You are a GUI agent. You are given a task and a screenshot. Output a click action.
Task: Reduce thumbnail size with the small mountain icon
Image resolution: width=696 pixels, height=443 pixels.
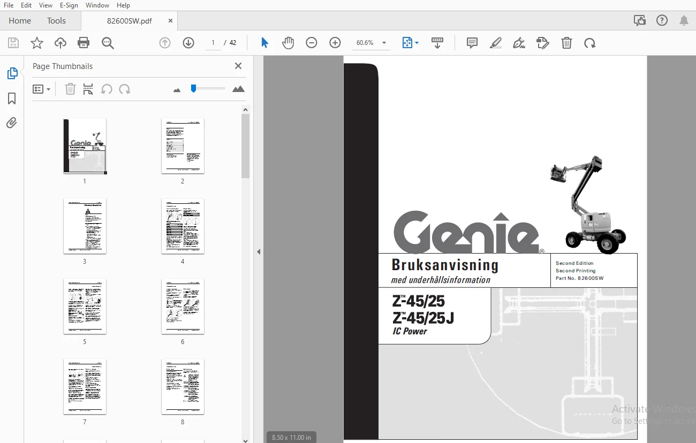click(x=177, y=90)
